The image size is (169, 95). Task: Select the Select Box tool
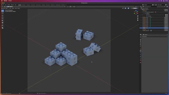tap(3, 11)
